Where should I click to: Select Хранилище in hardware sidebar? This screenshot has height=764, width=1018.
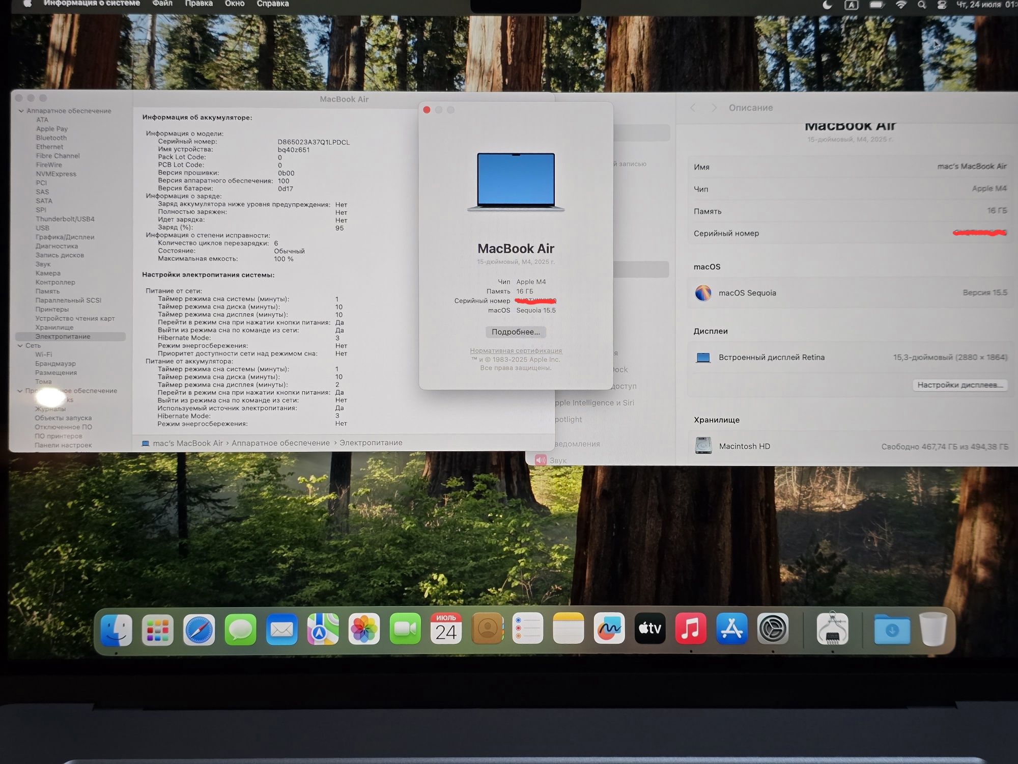tap(54, 328)
